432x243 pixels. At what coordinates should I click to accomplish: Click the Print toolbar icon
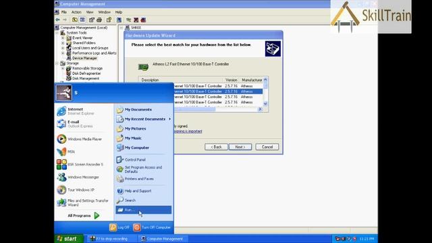99,20
